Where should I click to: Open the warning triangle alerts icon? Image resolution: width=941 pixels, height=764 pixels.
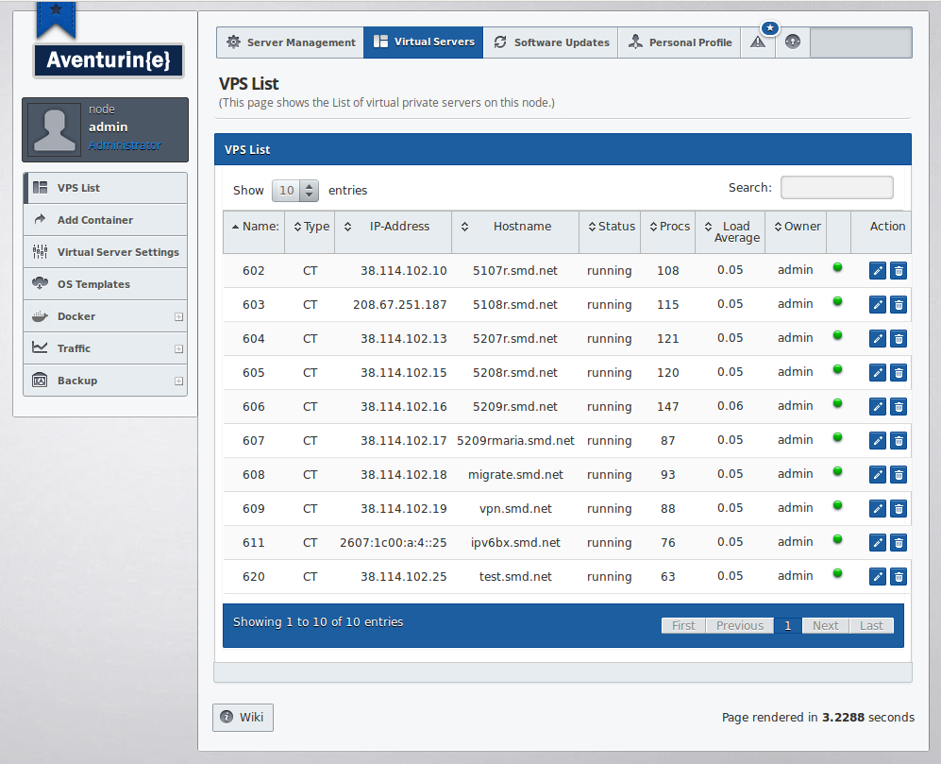tap(758, 42)
